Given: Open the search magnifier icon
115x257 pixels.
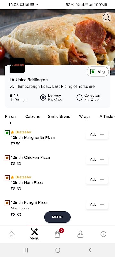Looking at the screenshot, I should click(x=106, y=17).
